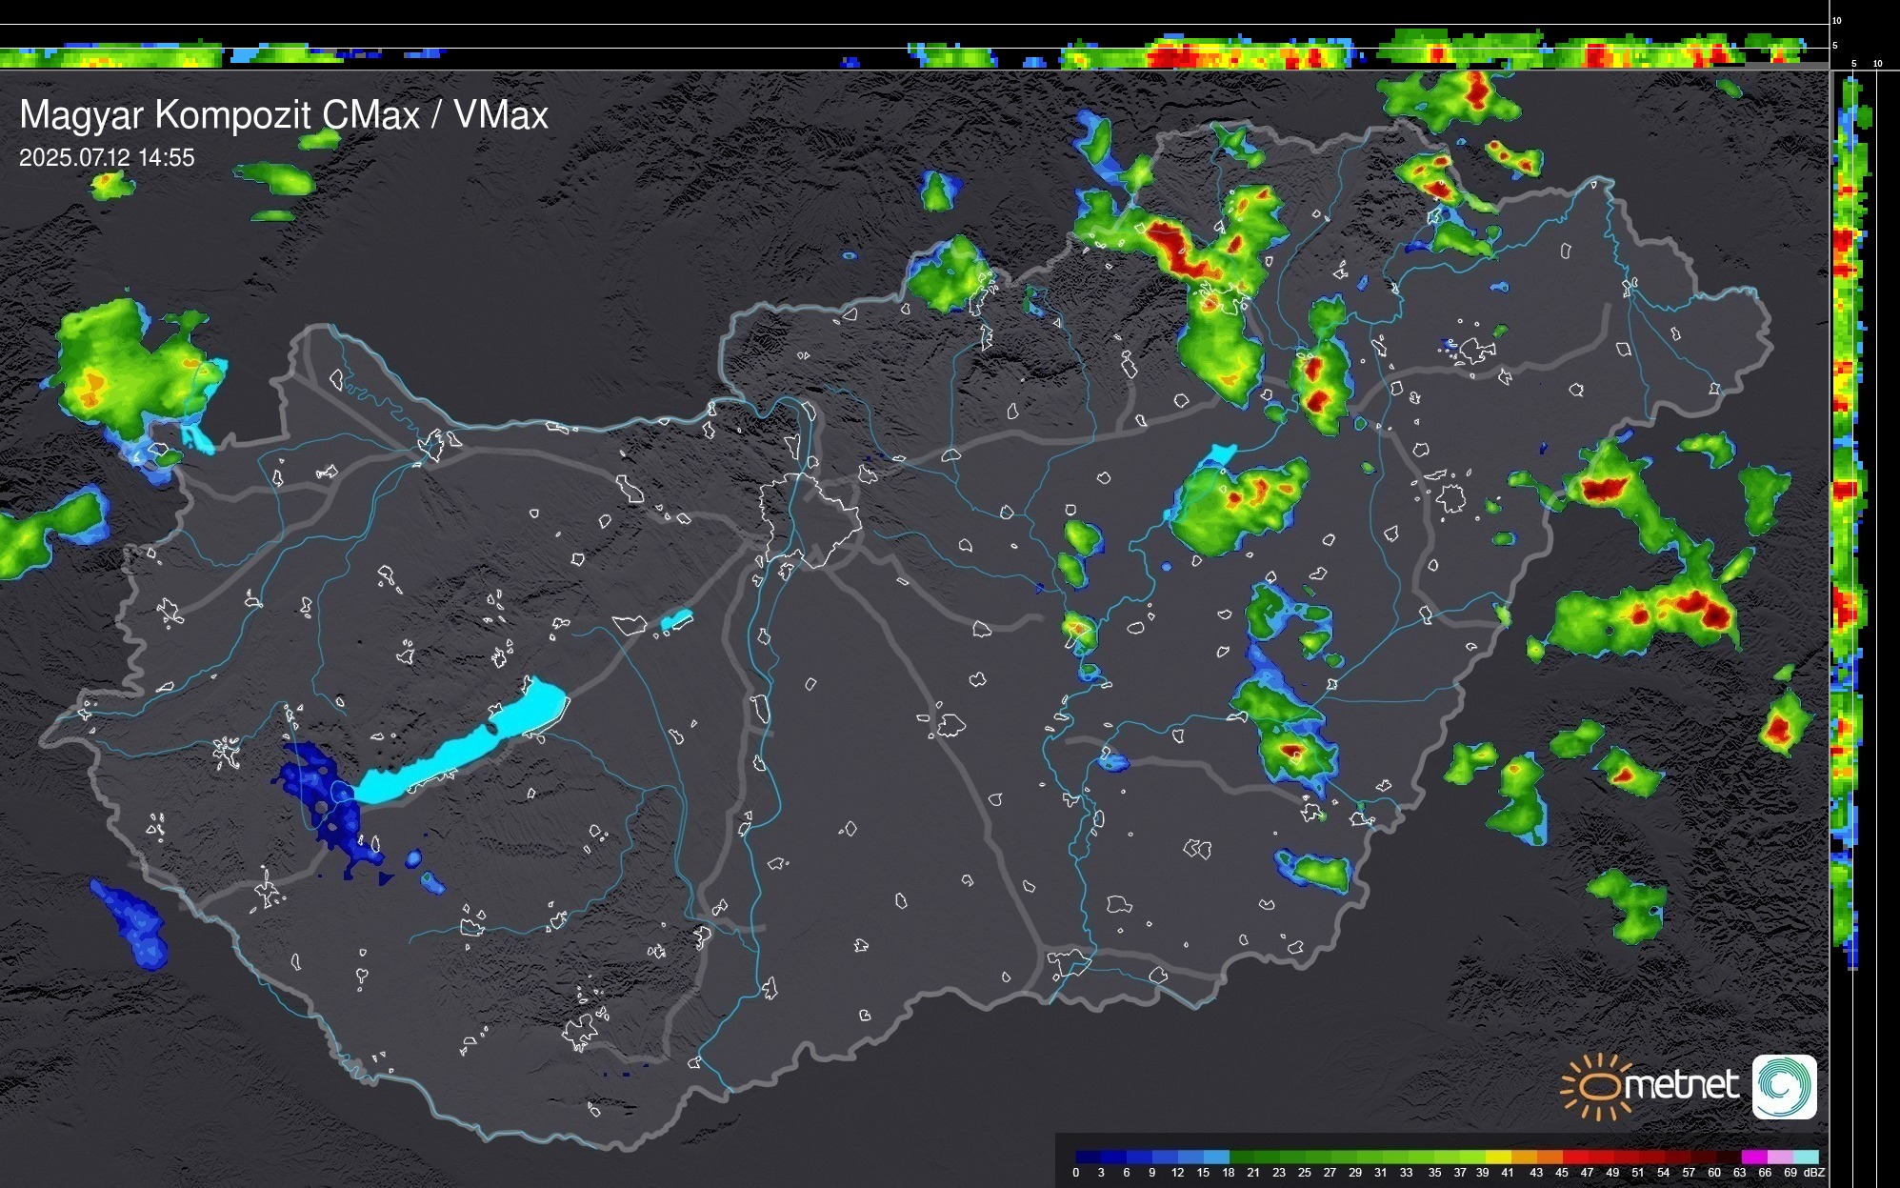Click the 5 label above right vertical profile

1853,64
